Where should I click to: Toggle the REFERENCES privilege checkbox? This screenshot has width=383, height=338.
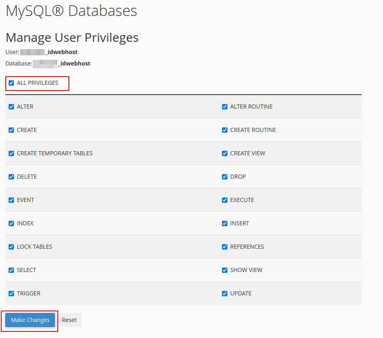225,247
